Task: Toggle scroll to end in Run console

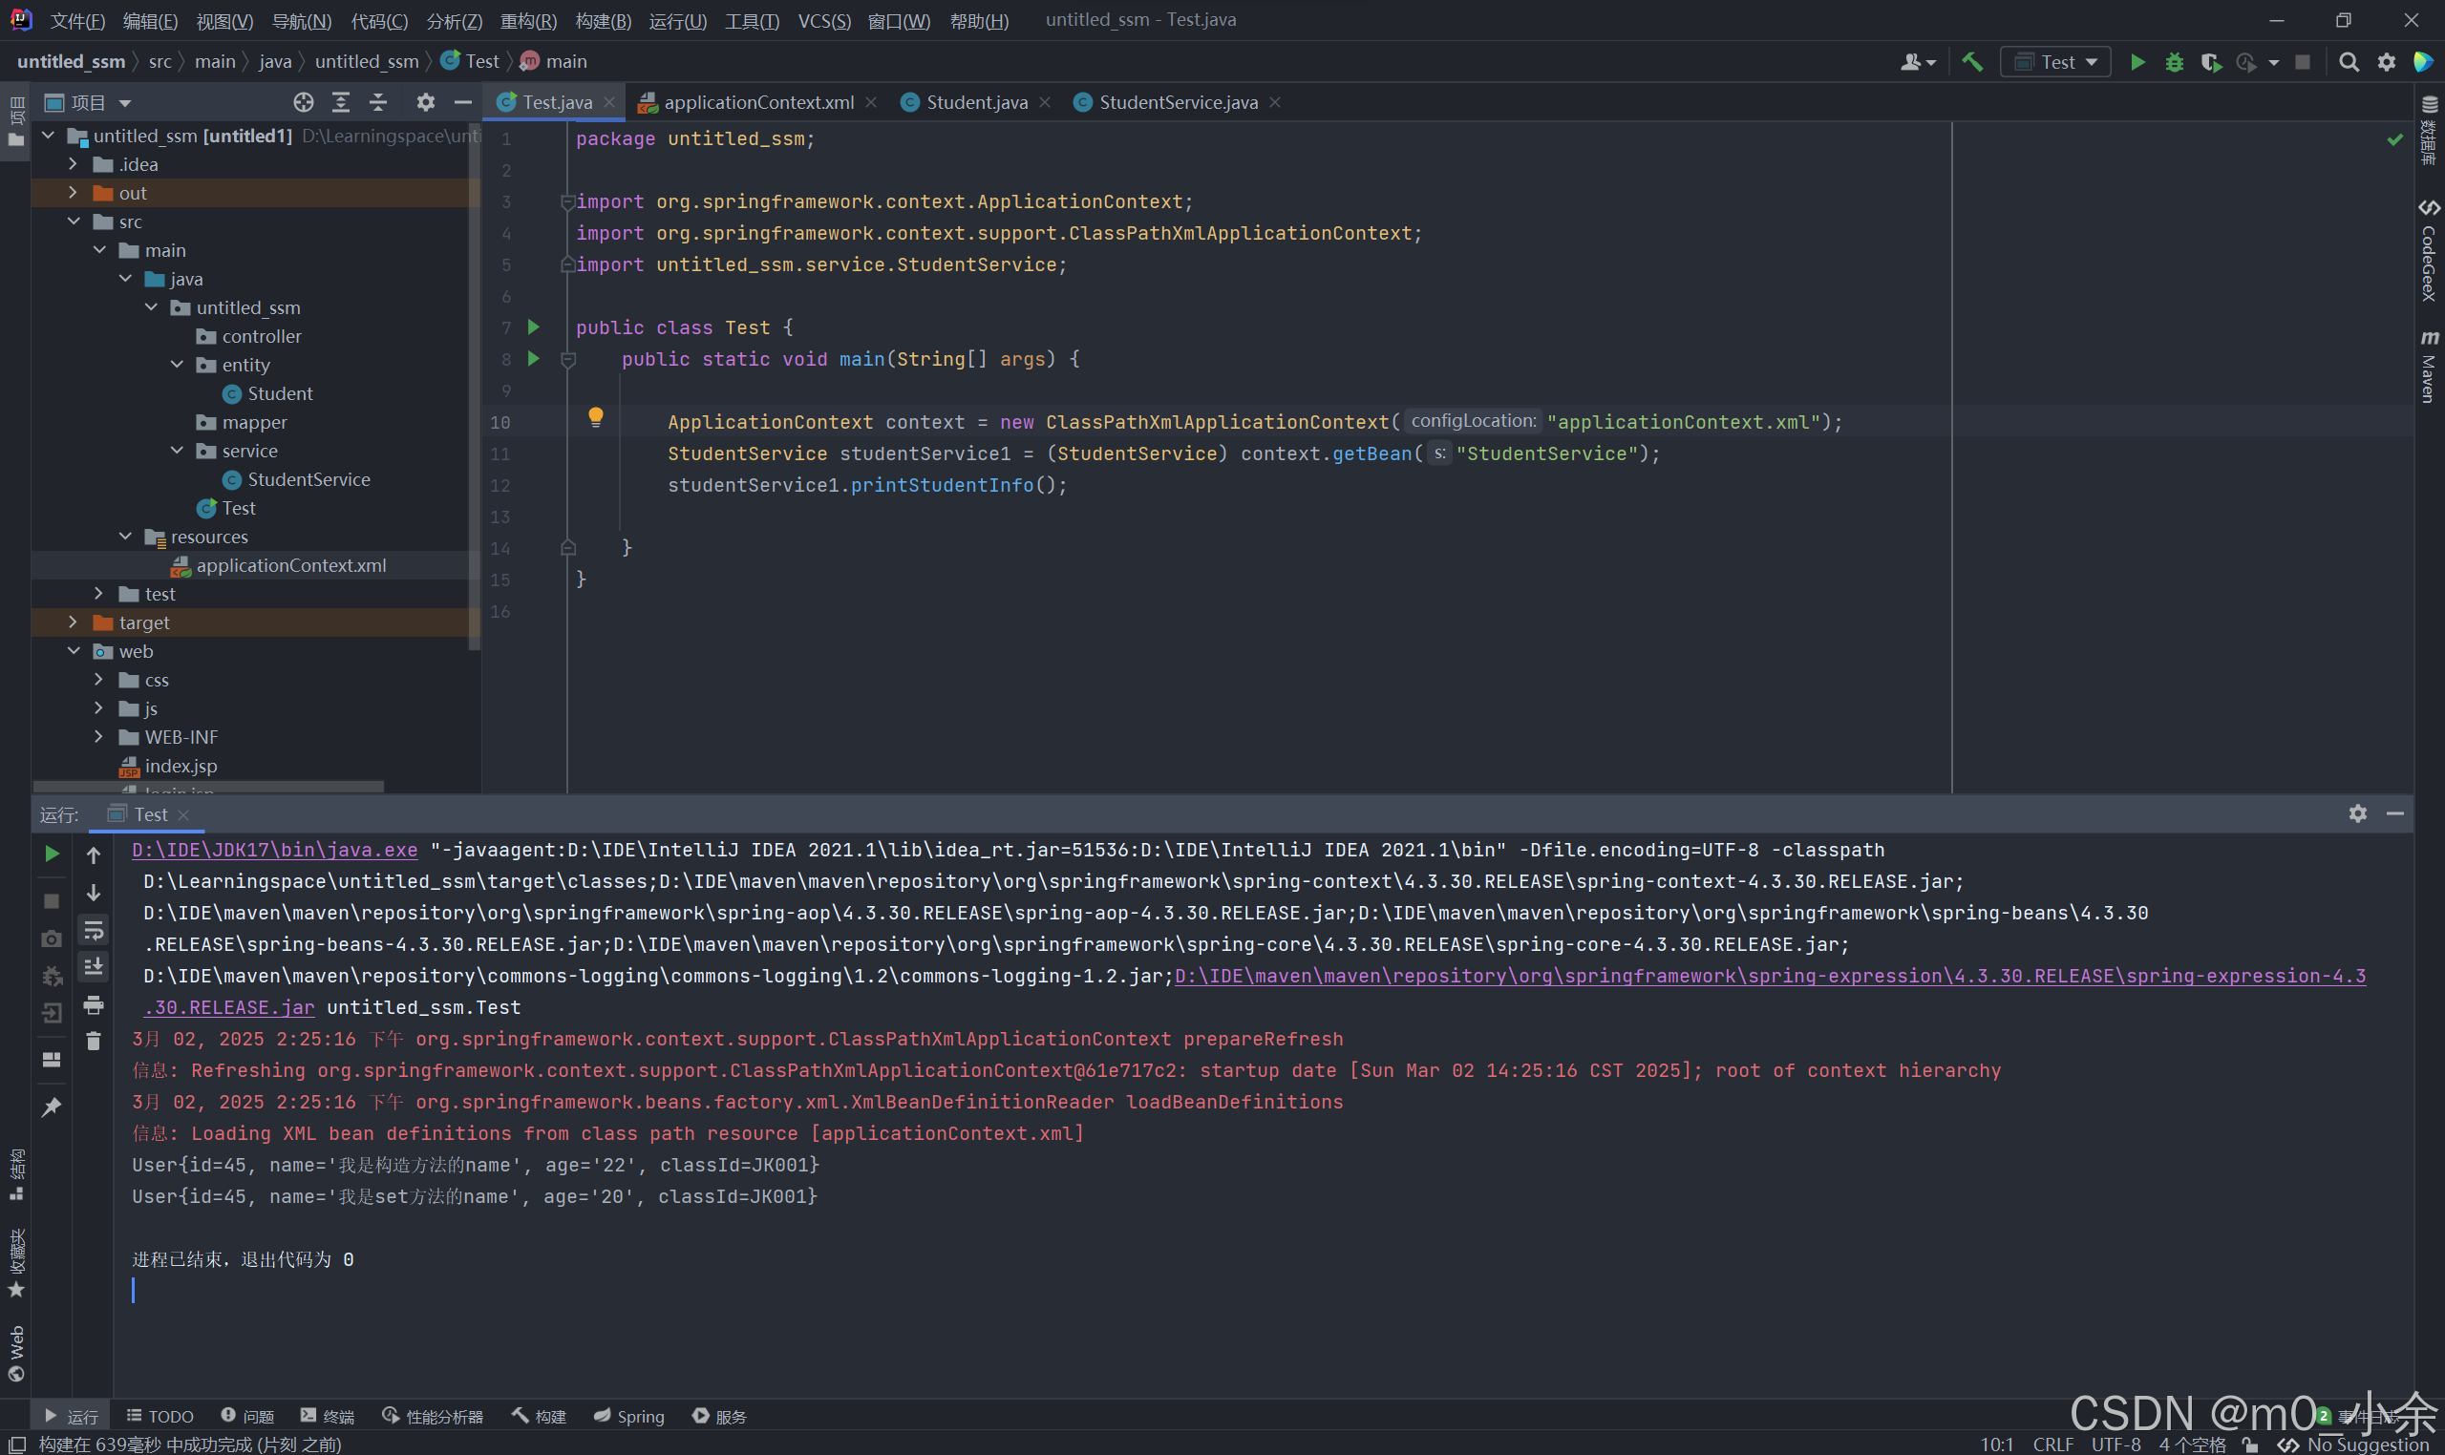Action: pyautogui.click(x=94, y=967)
